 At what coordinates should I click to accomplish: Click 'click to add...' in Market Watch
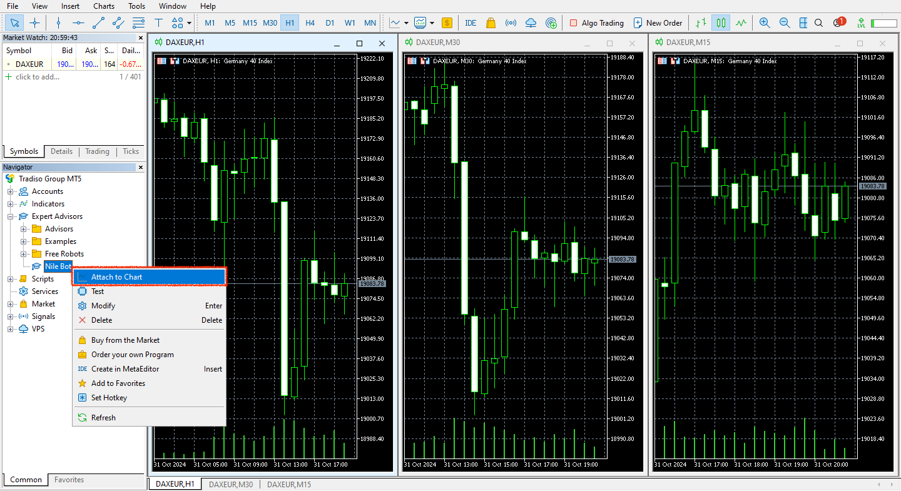(38, 77)
